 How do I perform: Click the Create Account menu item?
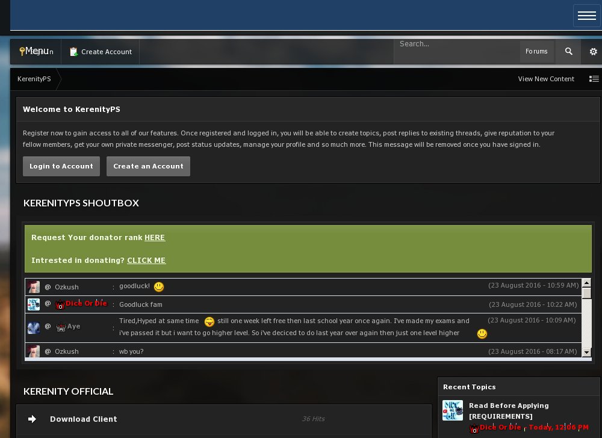tap(101, 52)
